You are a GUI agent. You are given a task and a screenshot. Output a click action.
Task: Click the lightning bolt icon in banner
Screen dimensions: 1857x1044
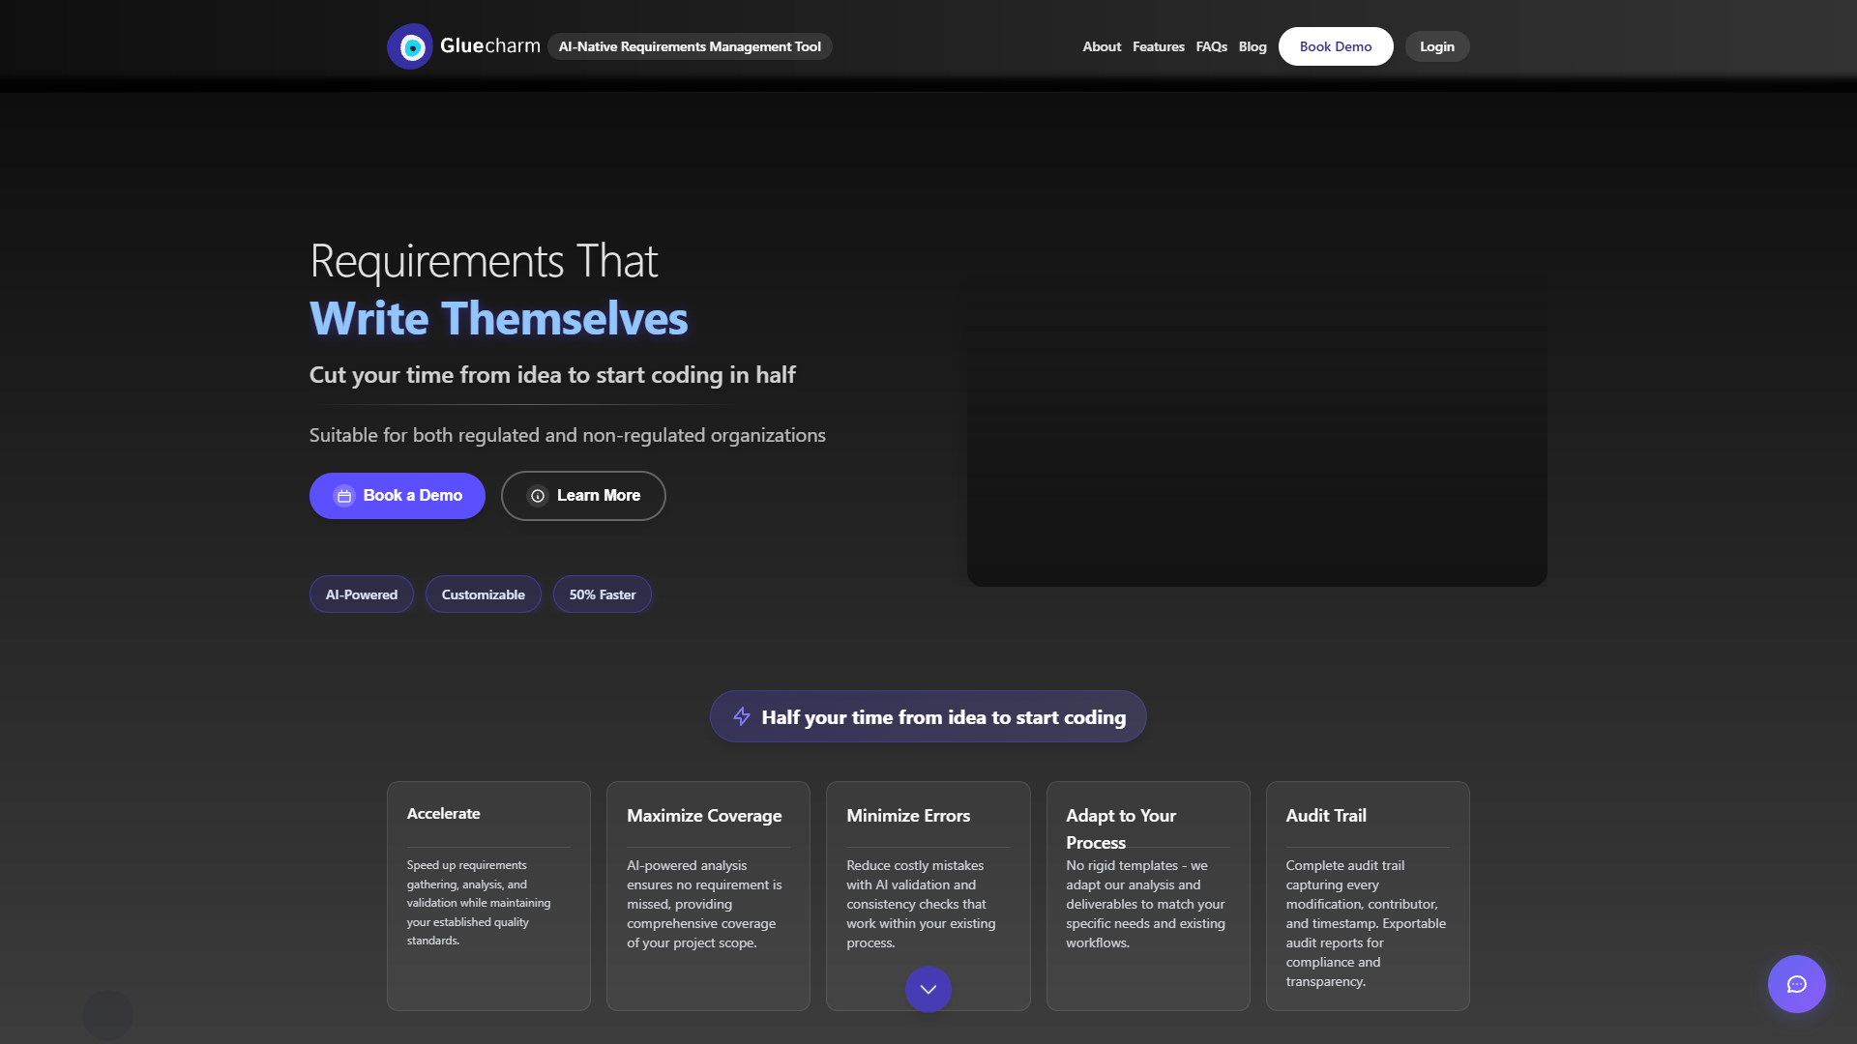[x=742, y=716]
